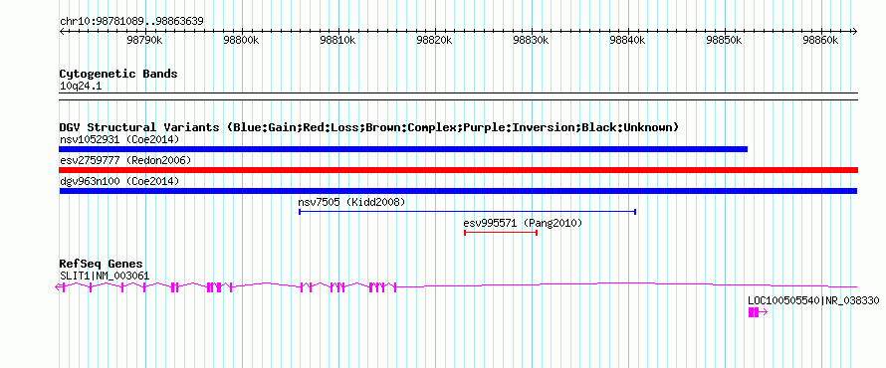
Task: Click the esv995571 (Pang2010) label
Action: coord(523,223)
